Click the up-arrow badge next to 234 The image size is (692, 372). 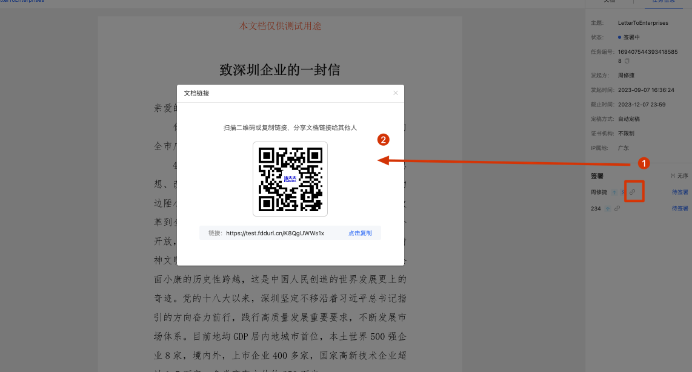608,209
